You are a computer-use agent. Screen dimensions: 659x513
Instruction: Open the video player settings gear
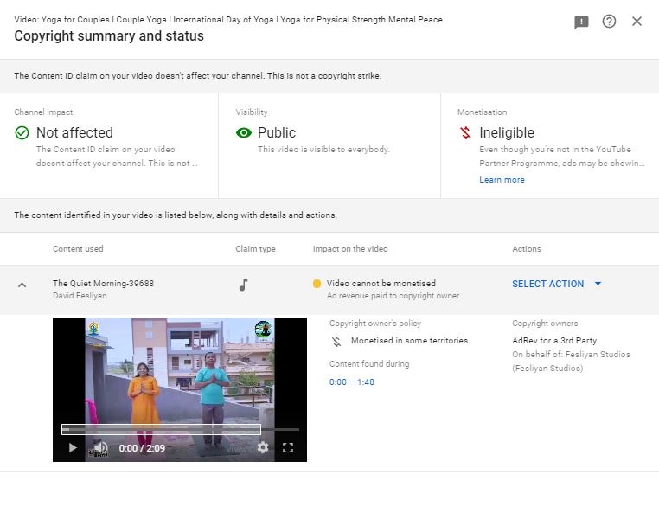pyautogui.click(x=263, y=447)
